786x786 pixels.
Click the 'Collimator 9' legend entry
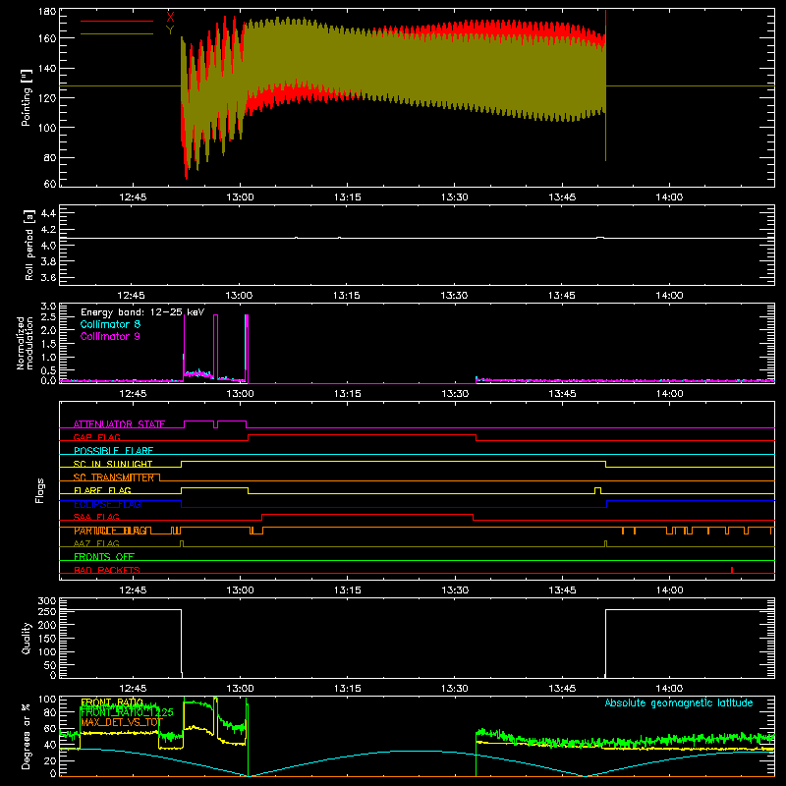coord(110,336)
